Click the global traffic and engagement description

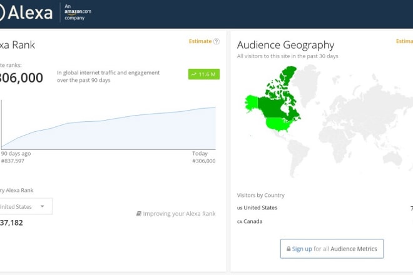(108, 76)
